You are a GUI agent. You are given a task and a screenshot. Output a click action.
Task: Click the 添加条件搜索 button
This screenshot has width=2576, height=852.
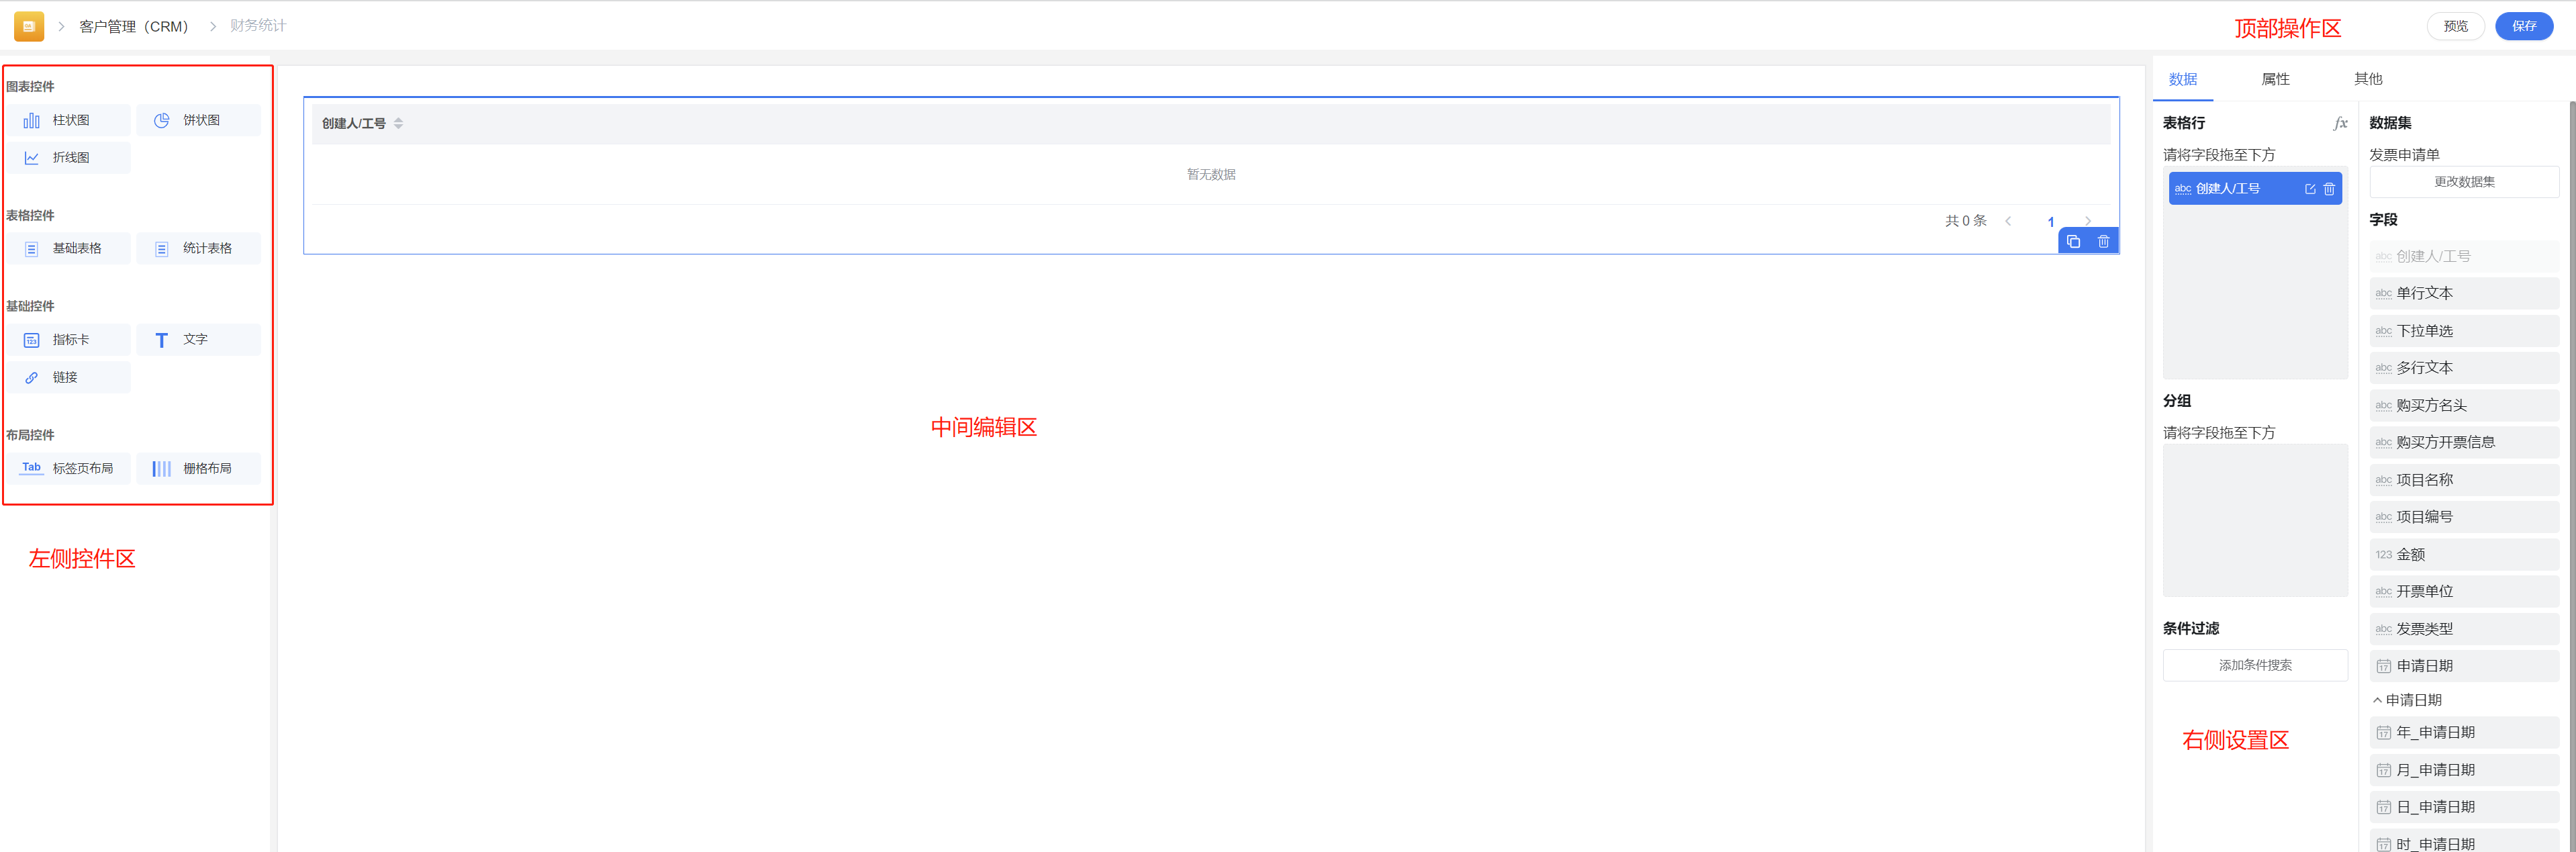(x=2255, y=665)
